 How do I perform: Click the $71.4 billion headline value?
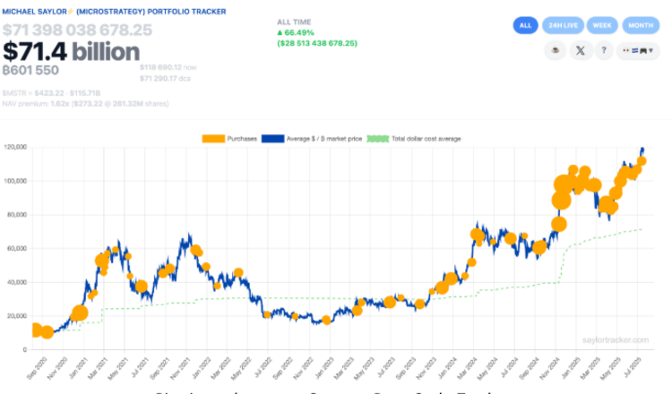[71, 52]
